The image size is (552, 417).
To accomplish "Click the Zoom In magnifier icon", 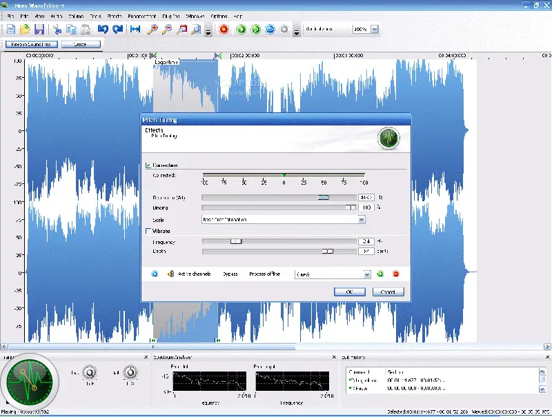I will 152,29.
